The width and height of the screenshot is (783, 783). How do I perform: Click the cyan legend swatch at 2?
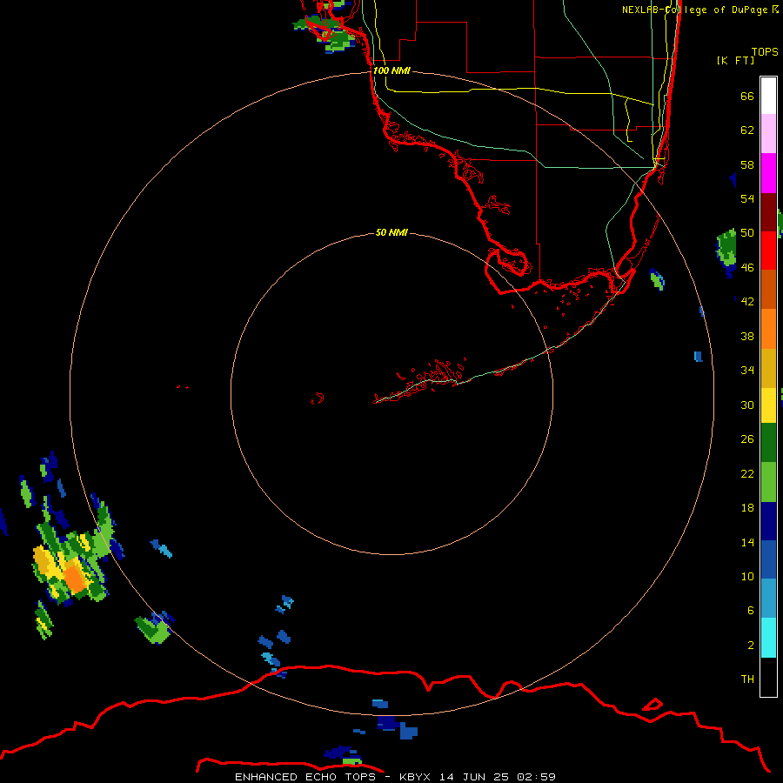[x=768, y=638]
